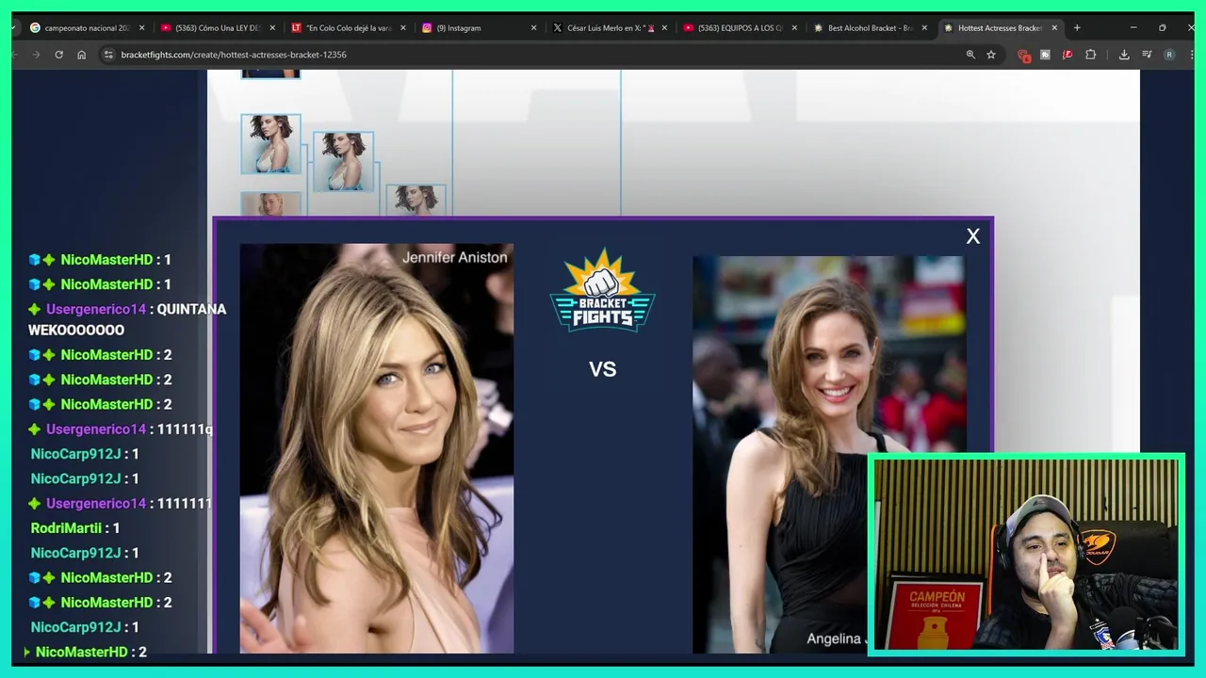Viewport: 1206px width, 678px height.
Task: Click the "RodriMartii : 1" chat message
Action: click(75, 528)
